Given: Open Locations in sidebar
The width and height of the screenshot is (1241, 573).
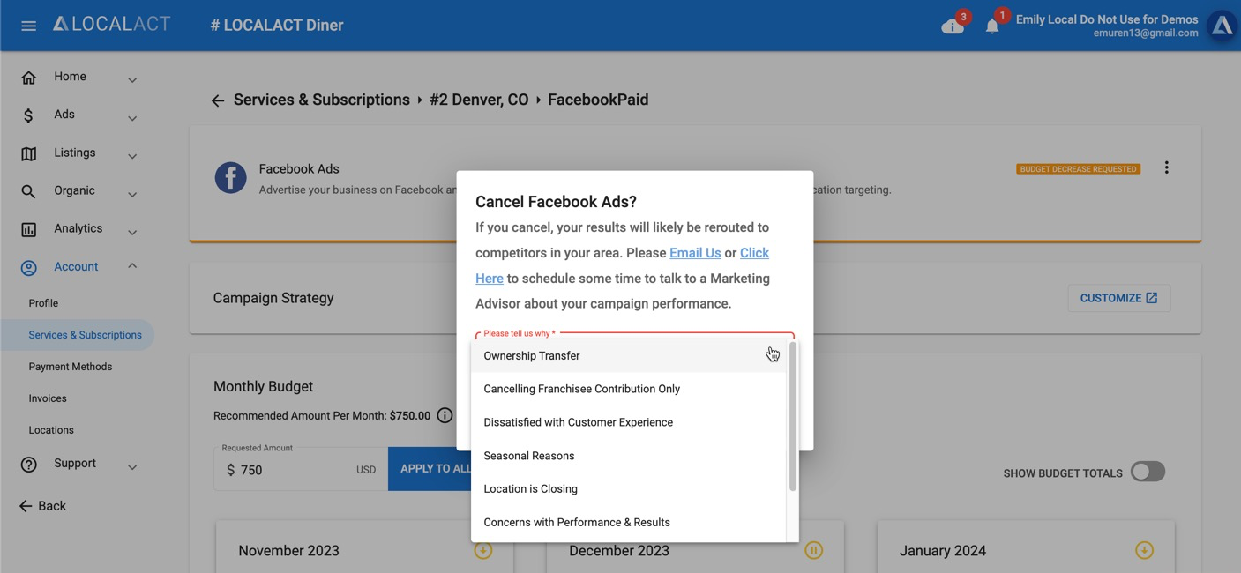Looking at the screenshot, I should (51, 430).
